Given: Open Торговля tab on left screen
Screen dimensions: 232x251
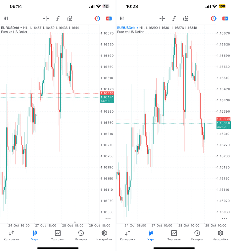Looking at the screenshot, I should [58, 235].
